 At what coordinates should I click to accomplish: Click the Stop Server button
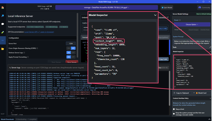tap(72, 62)
